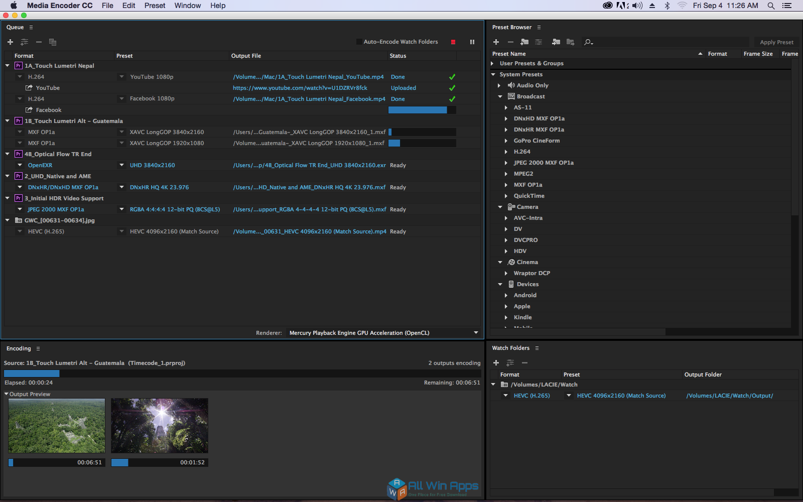Open the Watch Folders panel menu
The image size is (803, 502).
point(537,348)
